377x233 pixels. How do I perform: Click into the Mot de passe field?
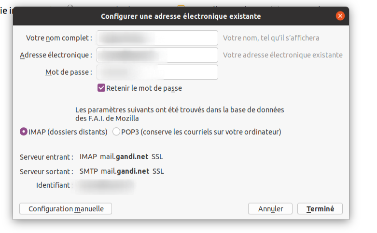[x=157, y=72]
